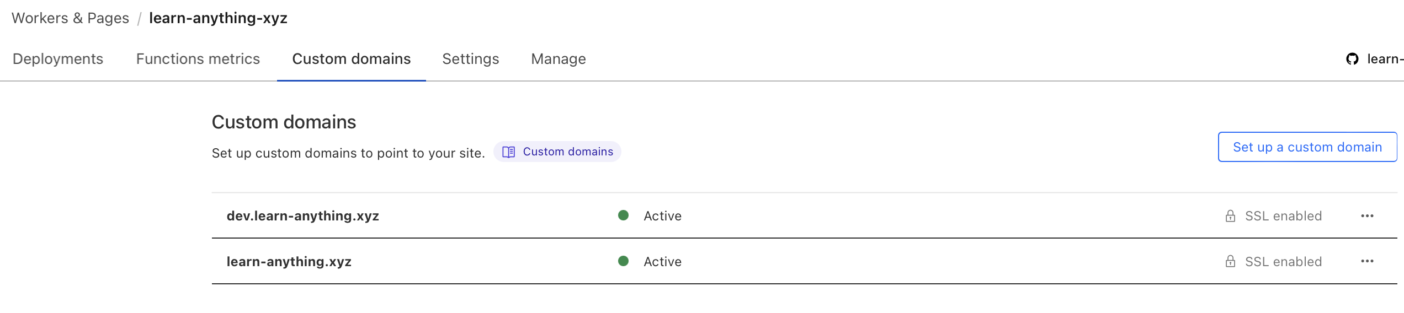This screenshot has height=313, width=1404.
Task: Click Set up a custom domain button
Action: pos(1307,147)
